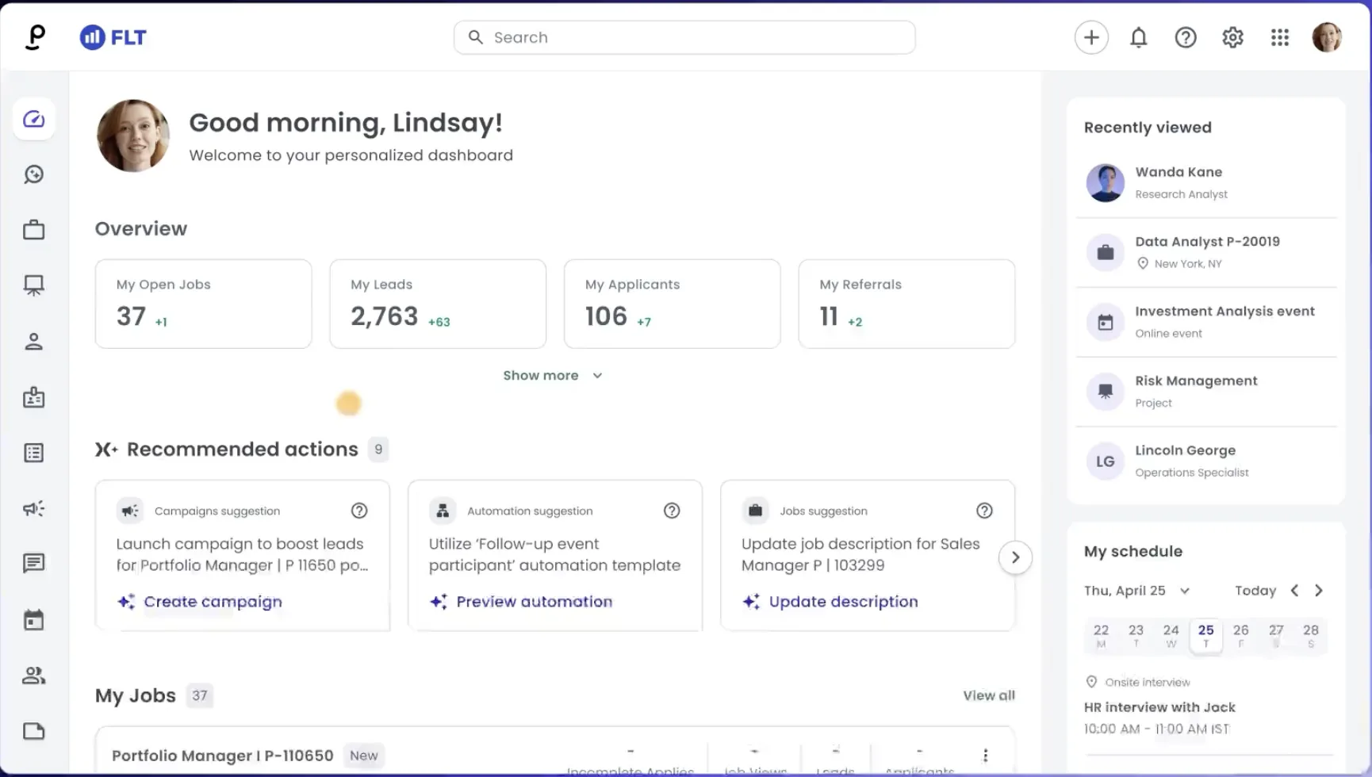1372x777 pixels.
Task: Open Data Analyst P-20019 recent item
Action: (1206, 252)
